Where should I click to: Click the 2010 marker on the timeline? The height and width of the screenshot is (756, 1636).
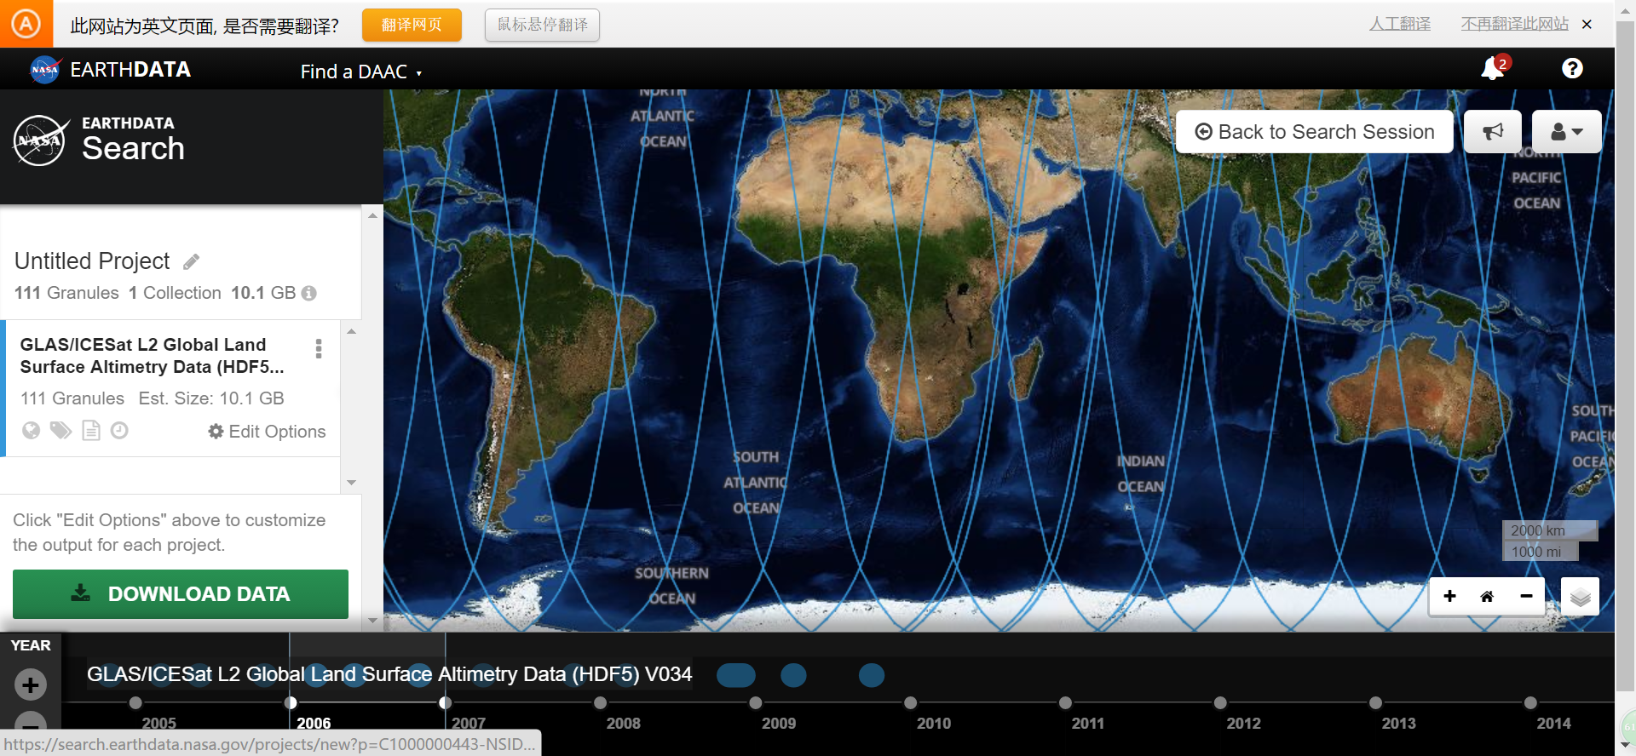[x=910, y=703]
